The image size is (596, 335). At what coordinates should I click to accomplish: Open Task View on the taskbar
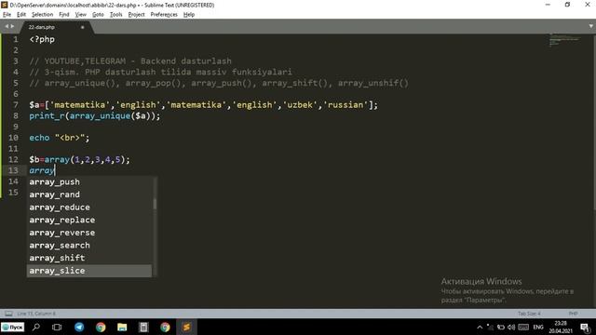pos(57,327)
